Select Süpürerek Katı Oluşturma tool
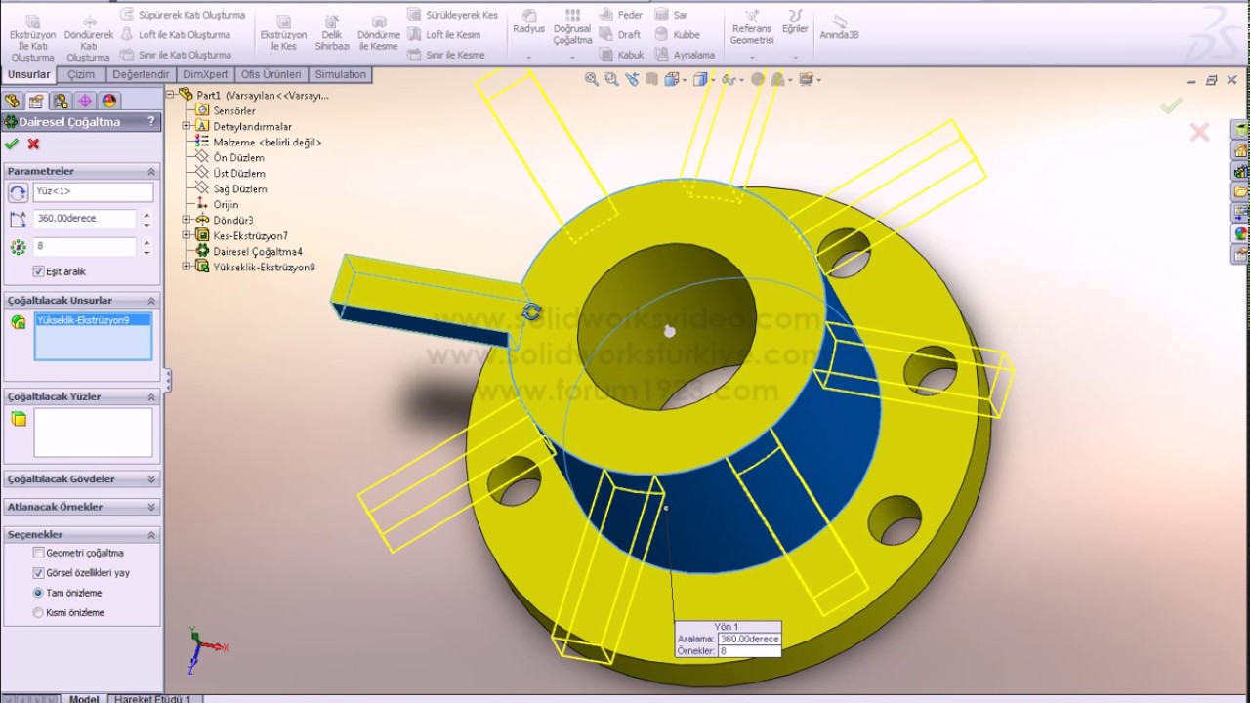 [183, 16]
